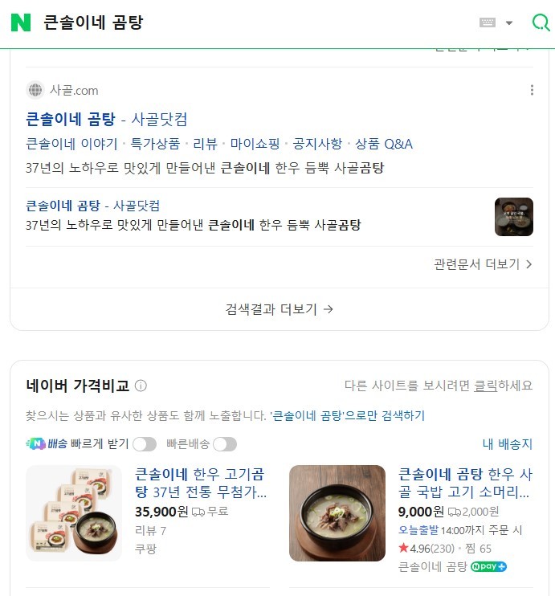Open the 특가상품 sublink

(x=155, y=144)
